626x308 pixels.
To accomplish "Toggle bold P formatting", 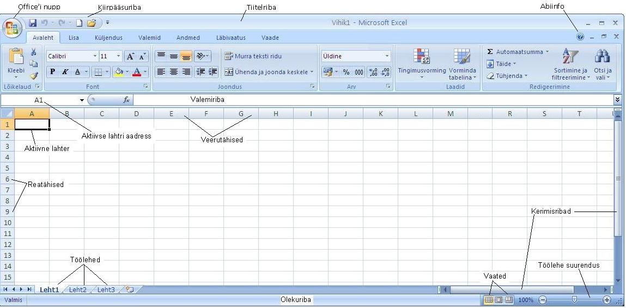I will [53, 72].
